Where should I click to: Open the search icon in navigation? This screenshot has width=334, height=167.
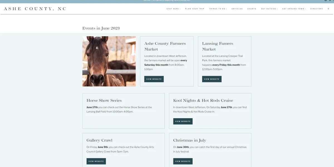click(x=328, y=9)
